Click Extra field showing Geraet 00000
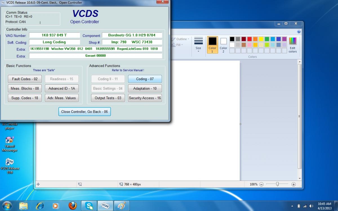The image size is (338, 211). click(x=95, y=56)
